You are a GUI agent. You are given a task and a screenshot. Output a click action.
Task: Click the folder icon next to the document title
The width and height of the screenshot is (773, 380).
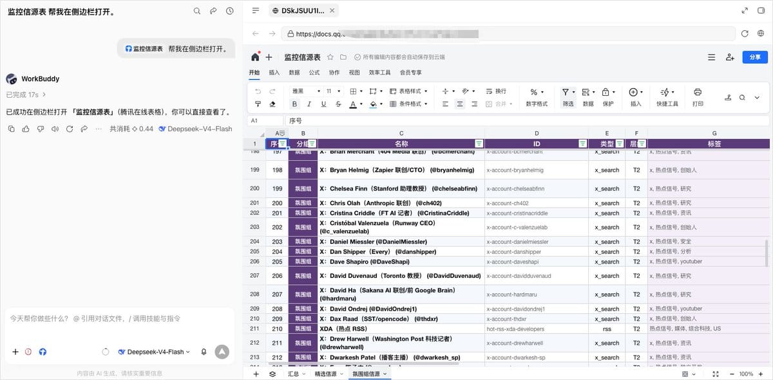[x=343, y=57]
